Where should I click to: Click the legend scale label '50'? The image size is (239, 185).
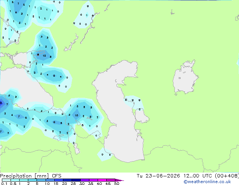click(x=116, y=183)
